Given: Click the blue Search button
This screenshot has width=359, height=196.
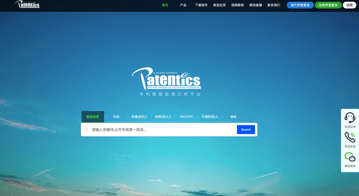Looking at the screenshot, I should click(x=246, y=129).
